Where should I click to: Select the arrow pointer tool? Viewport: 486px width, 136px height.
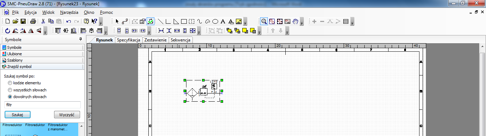click(x=117, y=21)
